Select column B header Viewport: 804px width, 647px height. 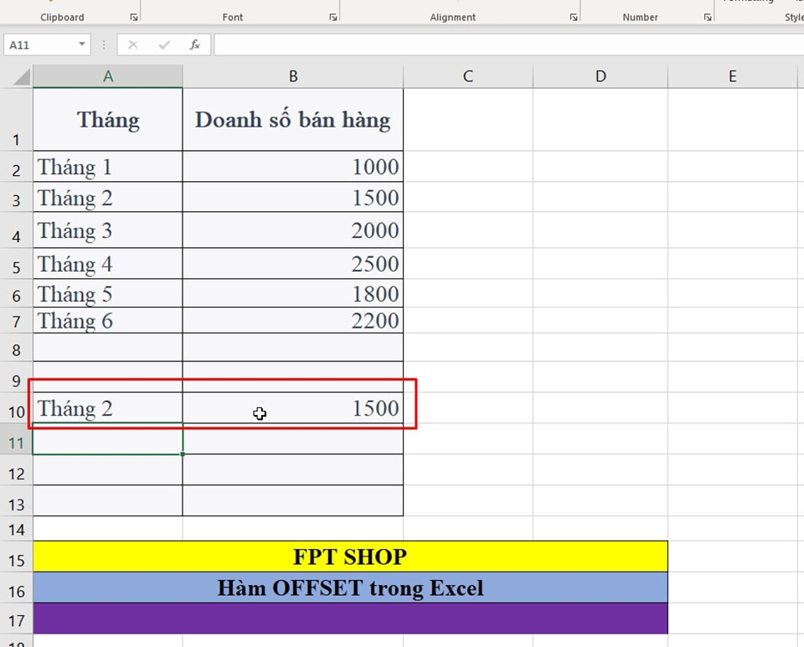coord(293,76)
